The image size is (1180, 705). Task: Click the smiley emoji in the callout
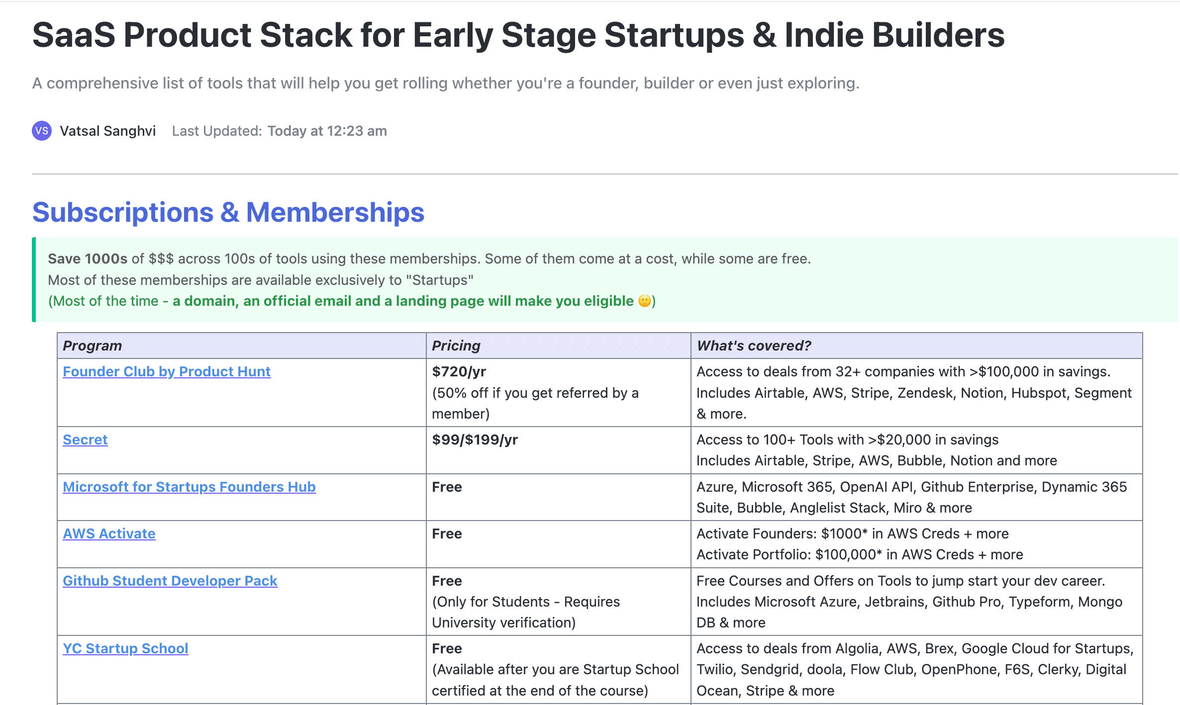click(x=644, y=301)
